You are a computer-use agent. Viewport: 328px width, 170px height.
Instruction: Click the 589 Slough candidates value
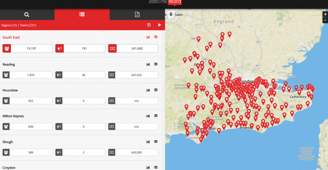pos(31,152)
